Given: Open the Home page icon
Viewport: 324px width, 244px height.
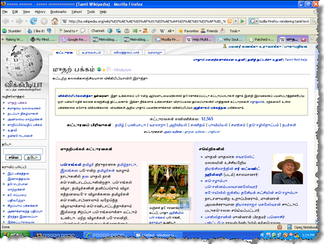Looking at the screenshot, I should click(x=55, y=21).
